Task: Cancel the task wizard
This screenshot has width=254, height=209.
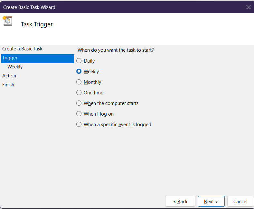Action: pyautogui.click(x=240, y=202)
